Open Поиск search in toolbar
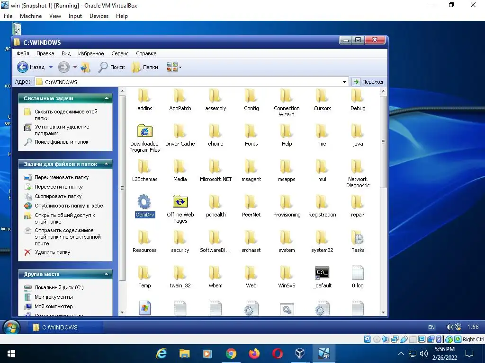Image resolution: width=485 pixels, height=363 pixels. (111, 67)
